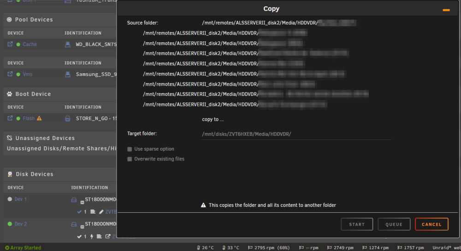This screenshot has height=251, width=461.
Task: Click the Pool Devices header icon
Action: point(9,20)
